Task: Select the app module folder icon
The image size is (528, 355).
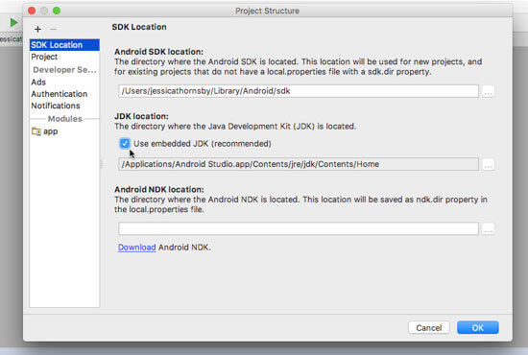Action: pyautogui.click(x=36, y=131)
